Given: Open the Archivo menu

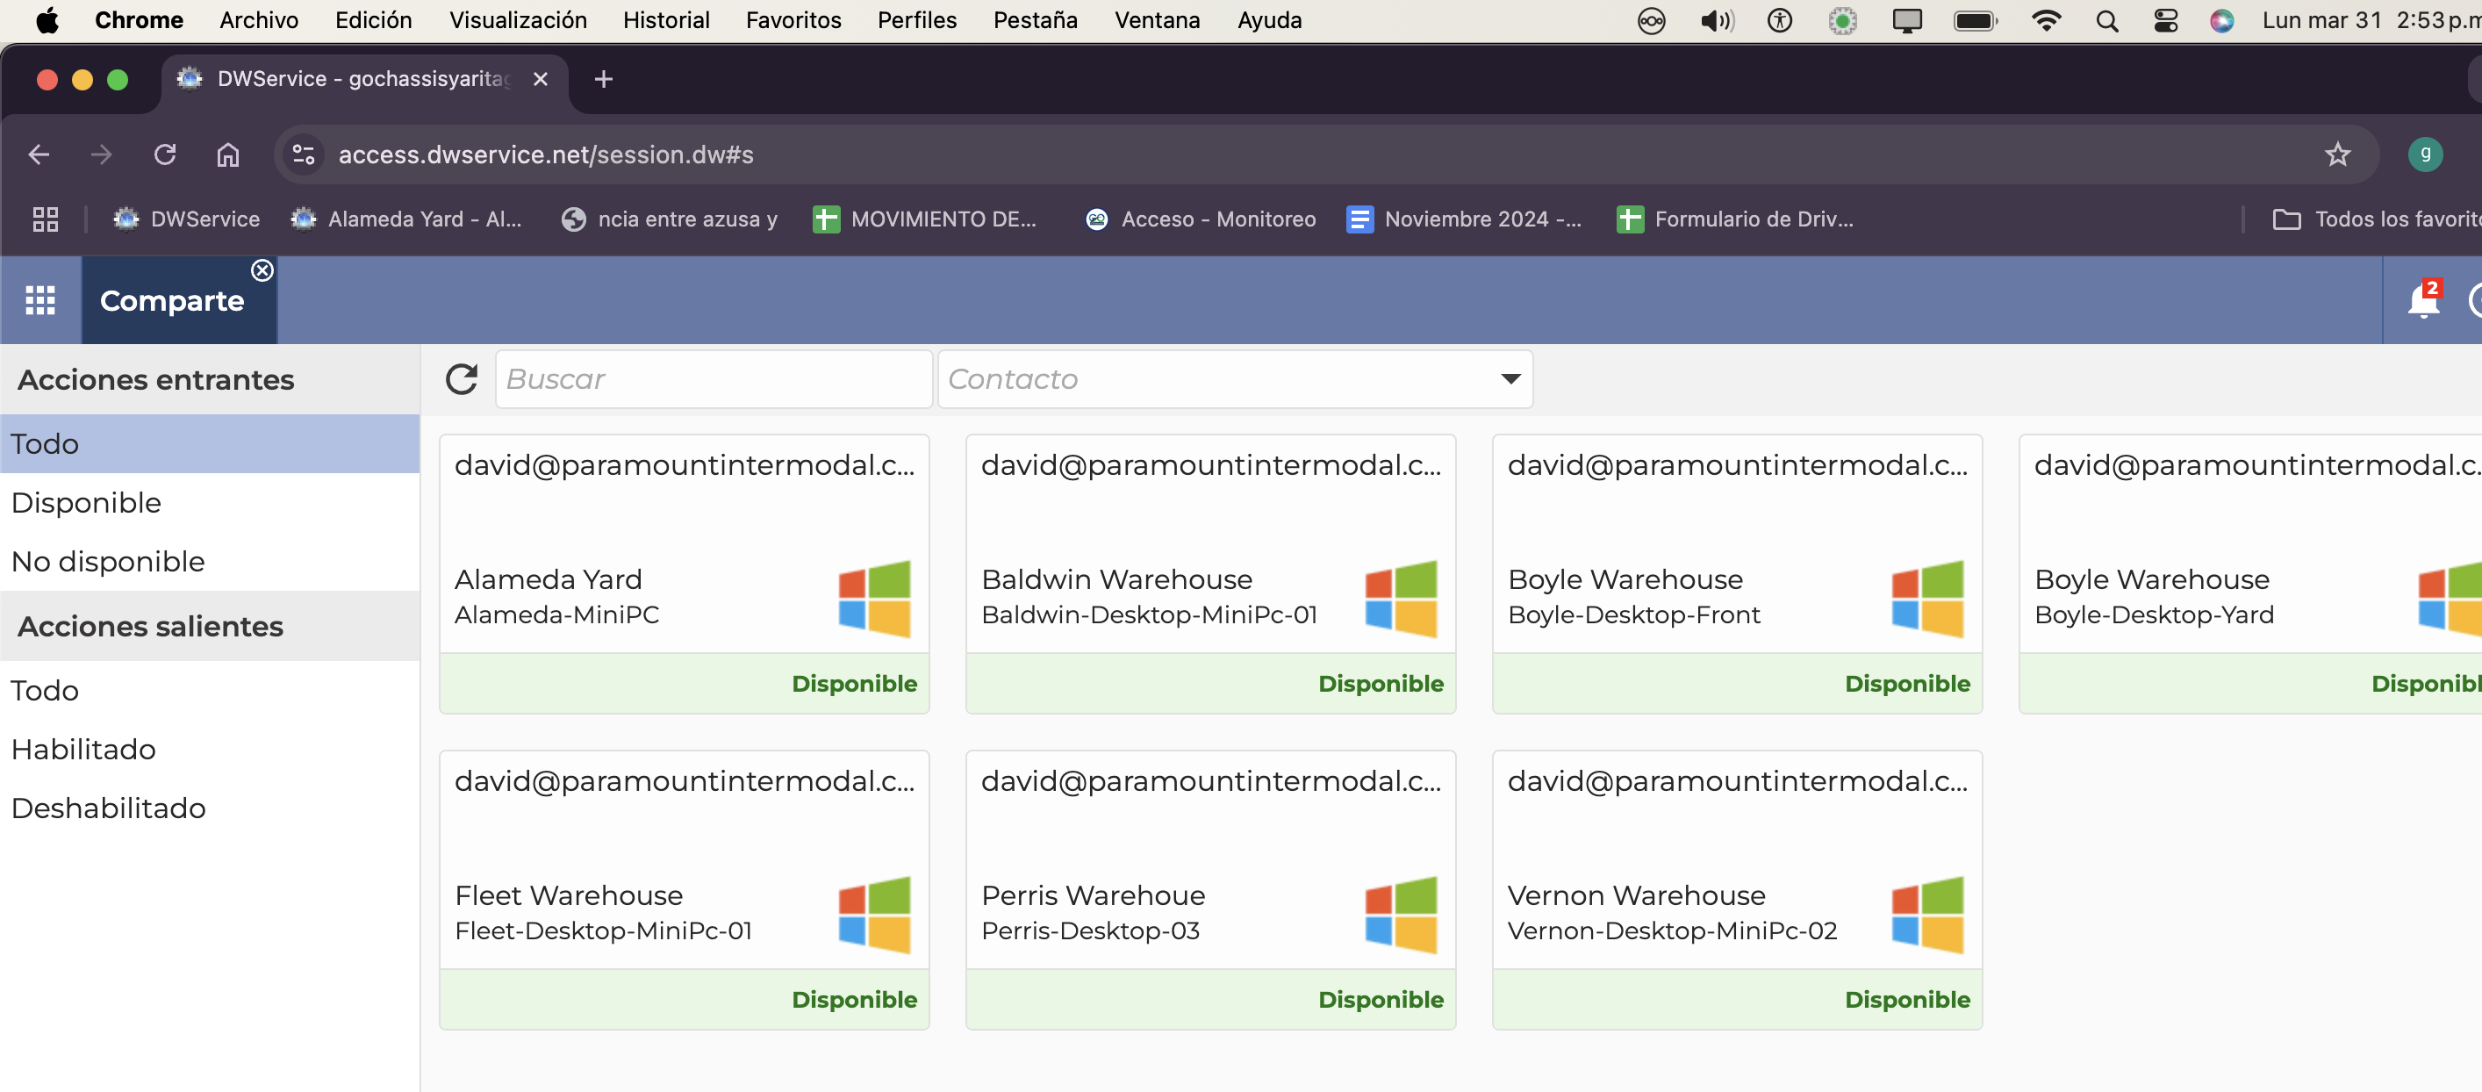Looking at the screenshot, I should click(x=258, y=20).
